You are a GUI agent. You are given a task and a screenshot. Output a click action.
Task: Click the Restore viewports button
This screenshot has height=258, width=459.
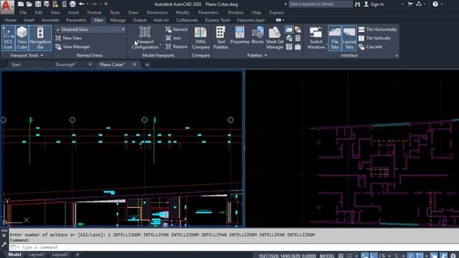(x=176, y=47)
